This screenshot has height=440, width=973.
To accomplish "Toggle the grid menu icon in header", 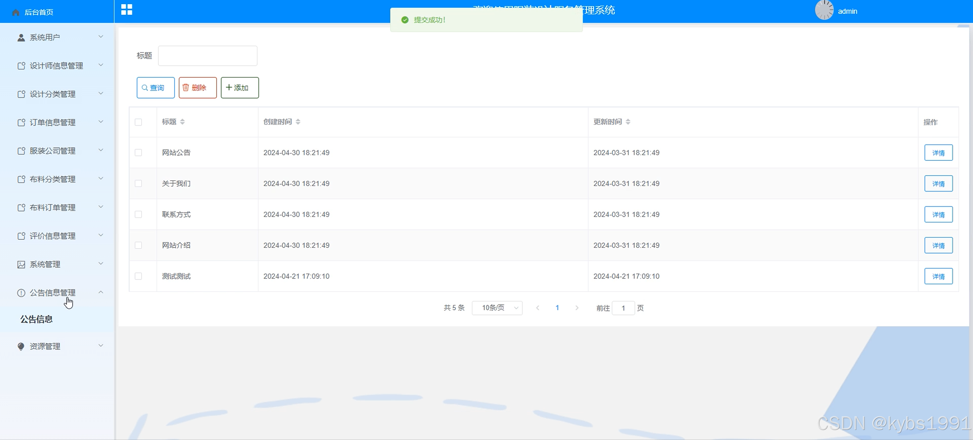I will pyautogui.click(x=126, y=9).
